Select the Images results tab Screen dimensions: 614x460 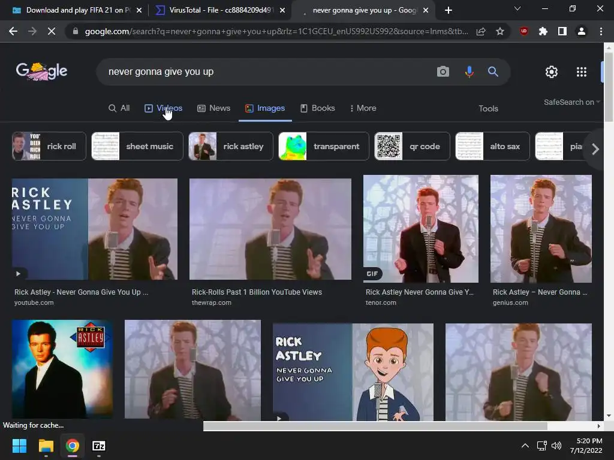click(265, 108)
